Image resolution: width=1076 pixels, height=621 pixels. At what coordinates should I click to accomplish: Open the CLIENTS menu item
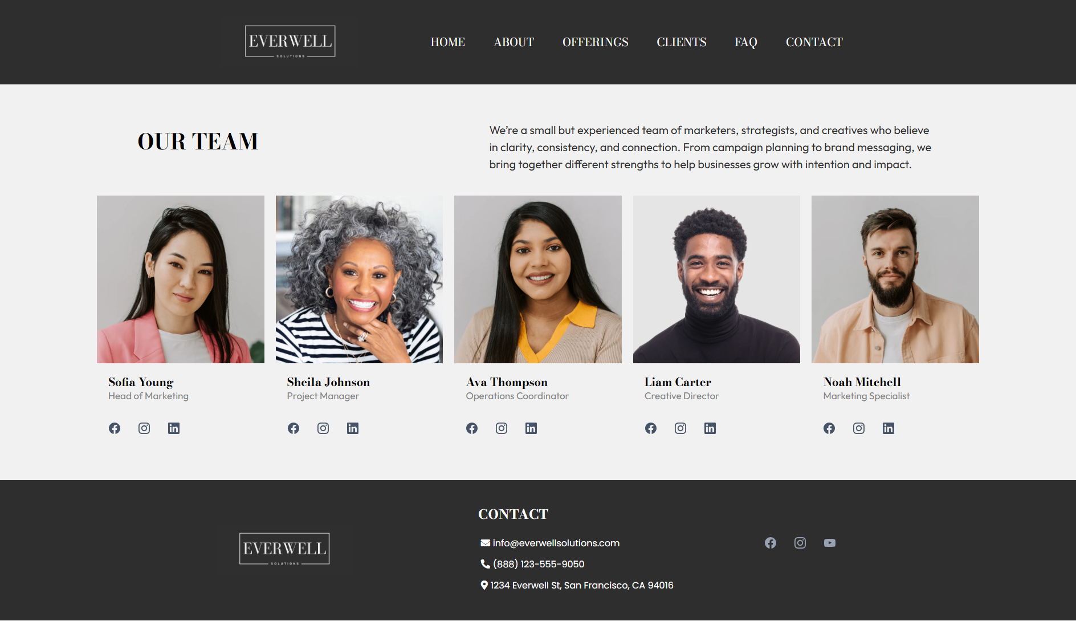coord(682,42)
